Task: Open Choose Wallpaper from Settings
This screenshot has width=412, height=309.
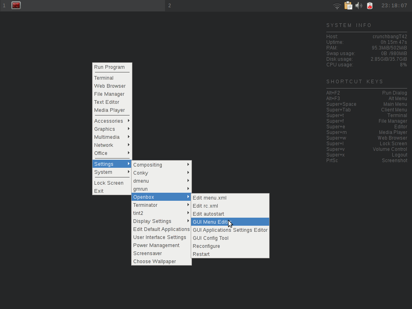Action: (x=154, y=261)
